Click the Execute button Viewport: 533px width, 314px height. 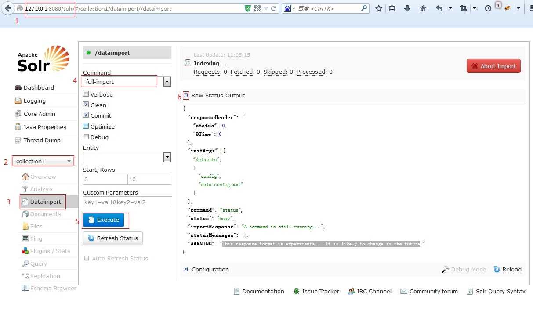click(x=104, y=220)
